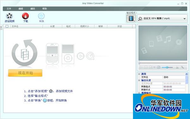Open the 文件 menu
The height and width of the screenshot is (119, 190).
(9, 9)
